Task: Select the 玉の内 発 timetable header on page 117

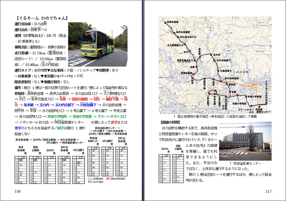Action: pyautogui.click(x=166, y=150)
